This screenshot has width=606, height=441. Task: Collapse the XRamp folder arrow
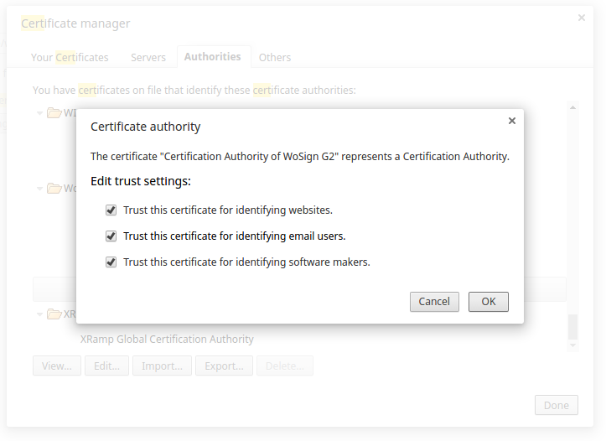pos(39,314)
